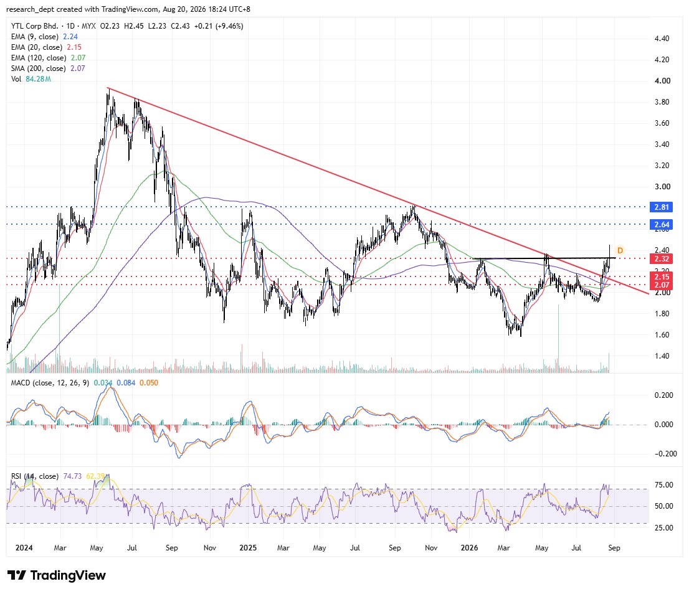Click the 1.40 price axis label
The image size is (689, 594).
[x=662, y=356]
